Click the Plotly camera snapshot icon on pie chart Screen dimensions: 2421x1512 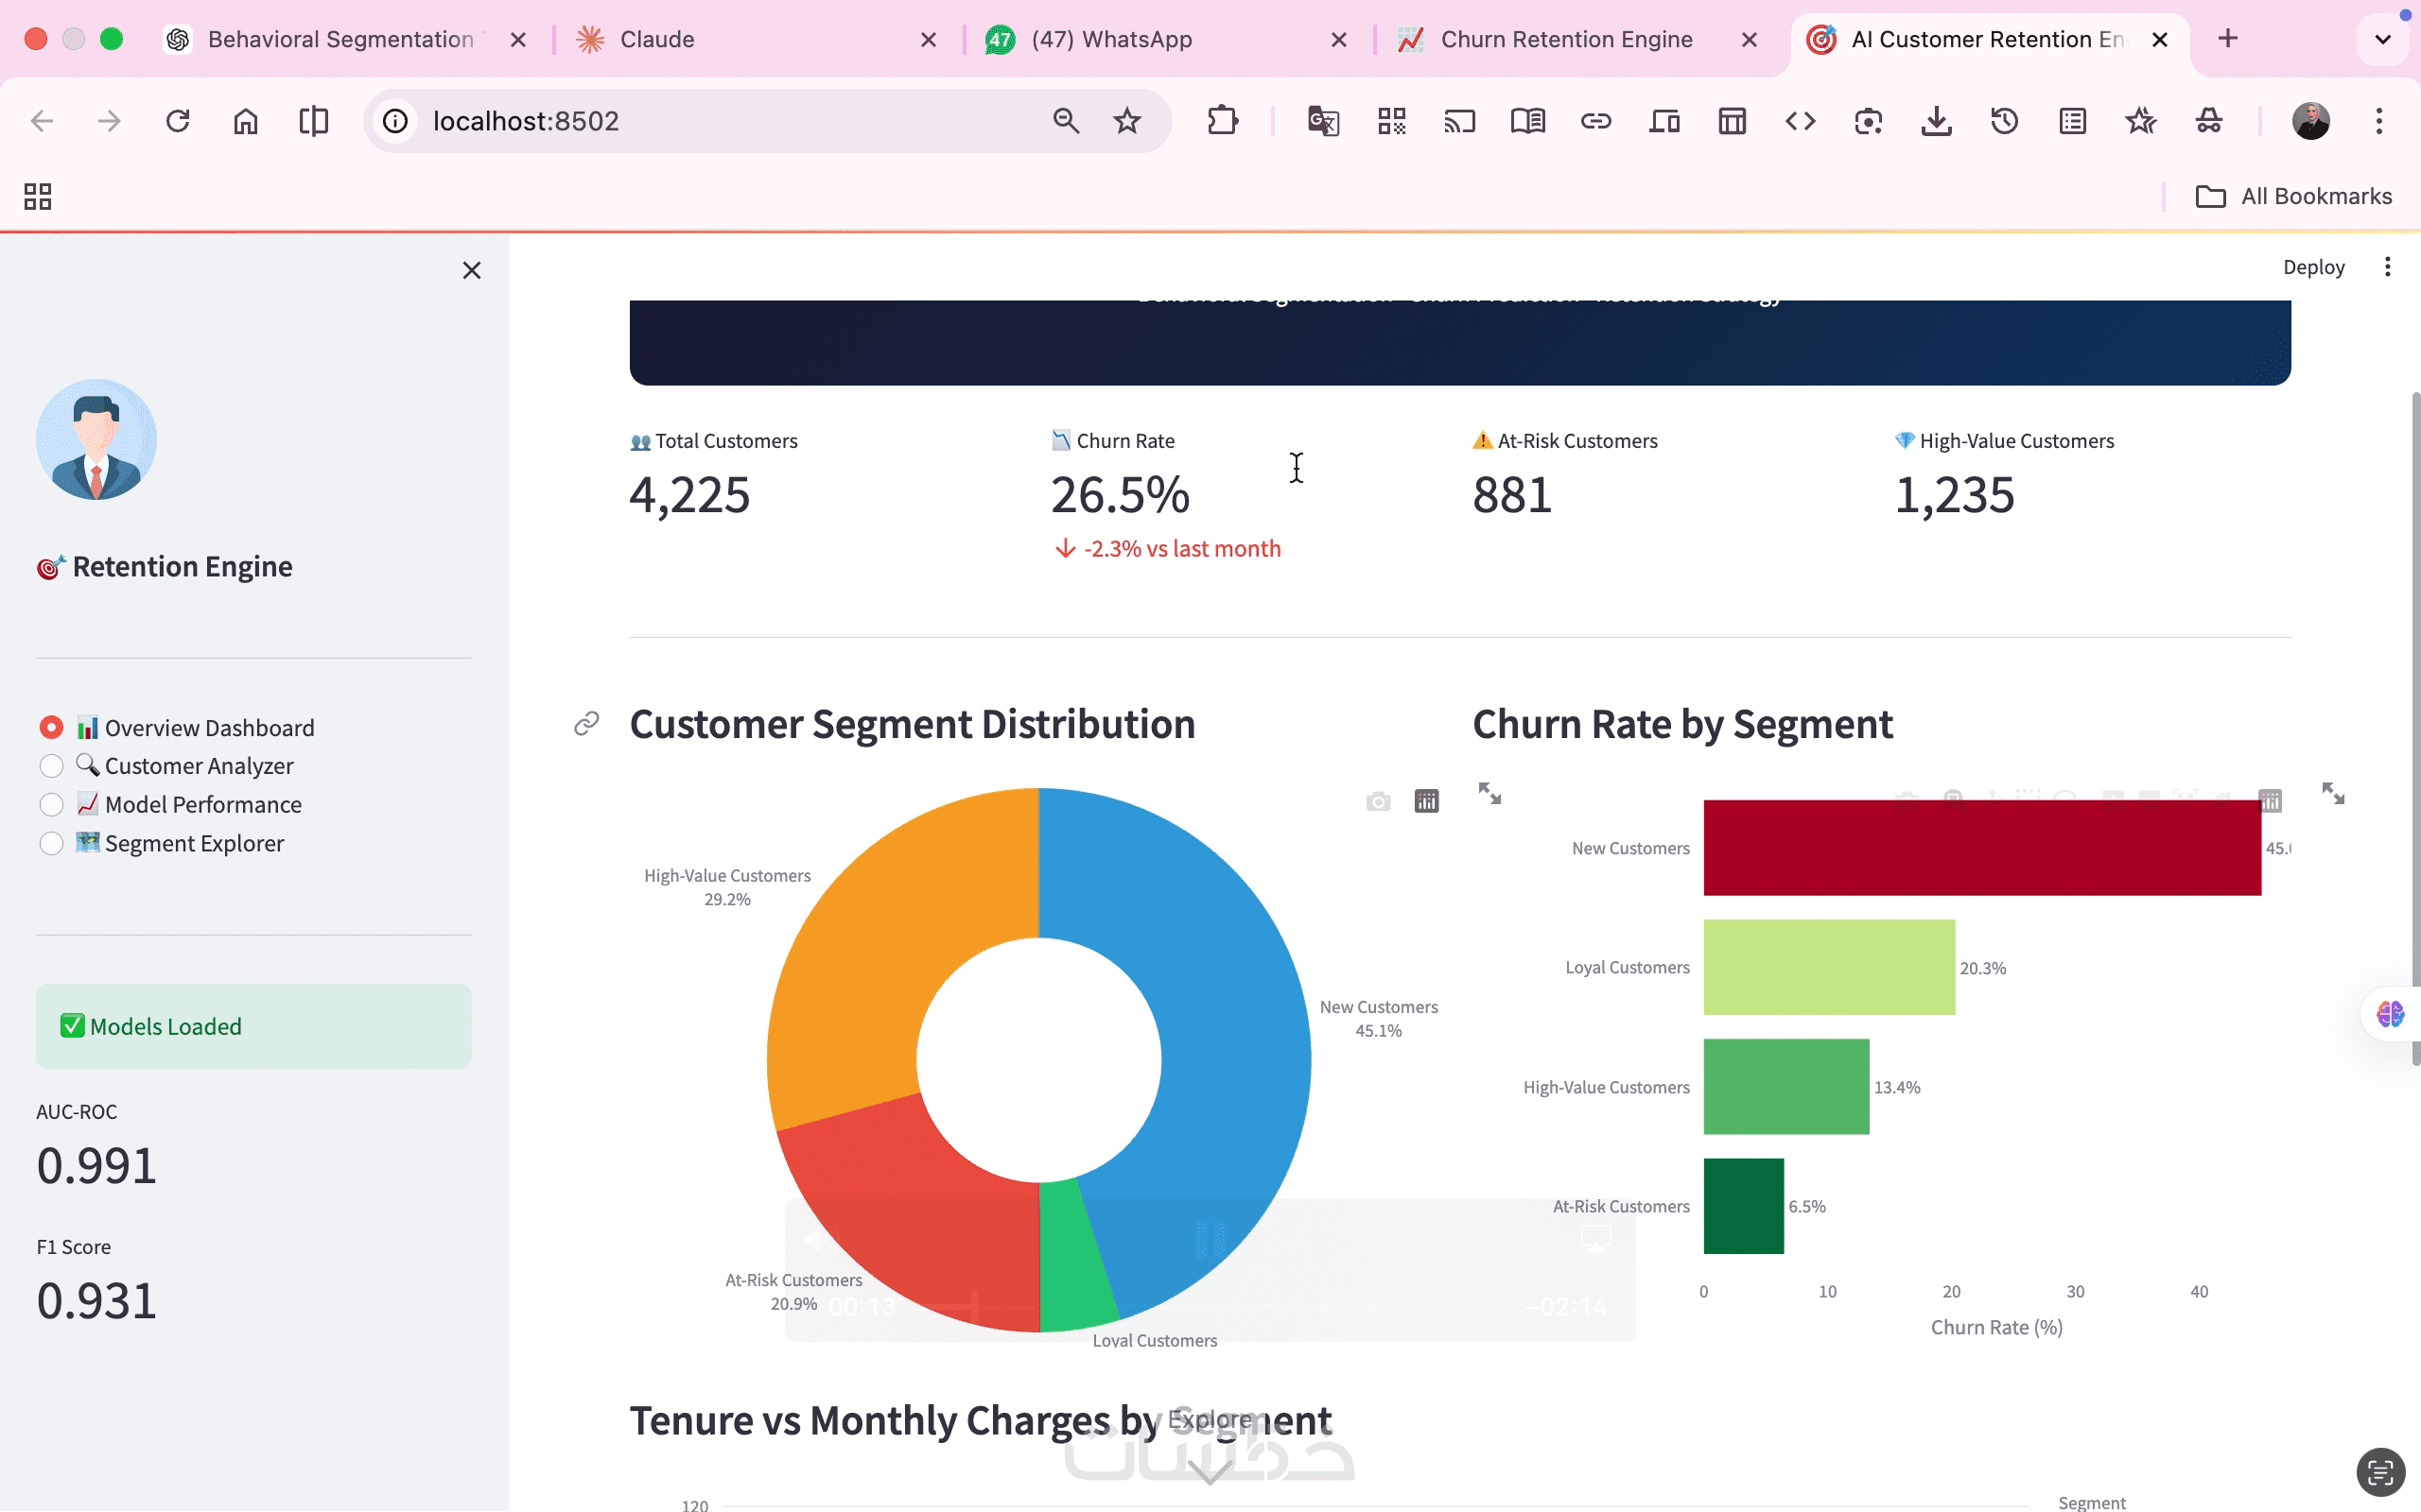pos(1378,802)
